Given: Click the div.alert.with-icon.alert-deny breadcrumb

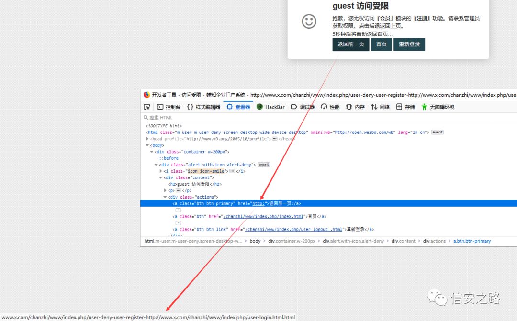Looking at the screenshot, I should [353, 241].
